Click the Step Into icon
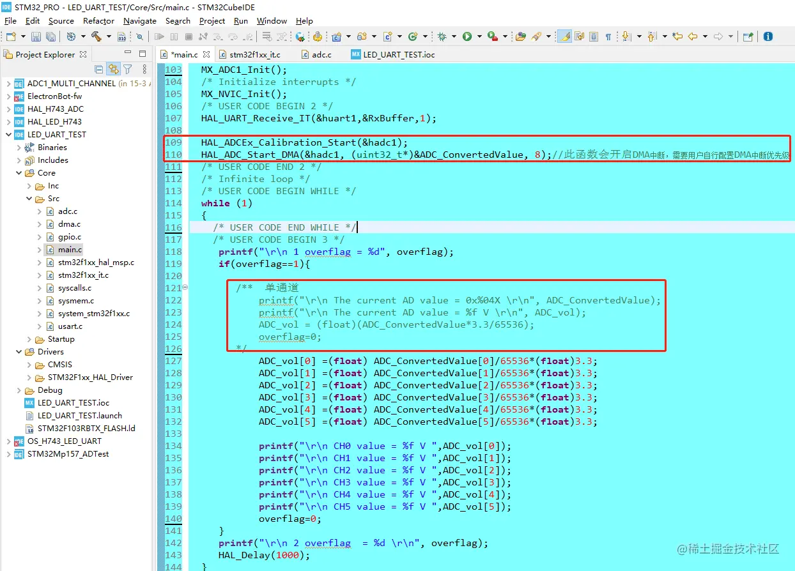 (218, 36)
